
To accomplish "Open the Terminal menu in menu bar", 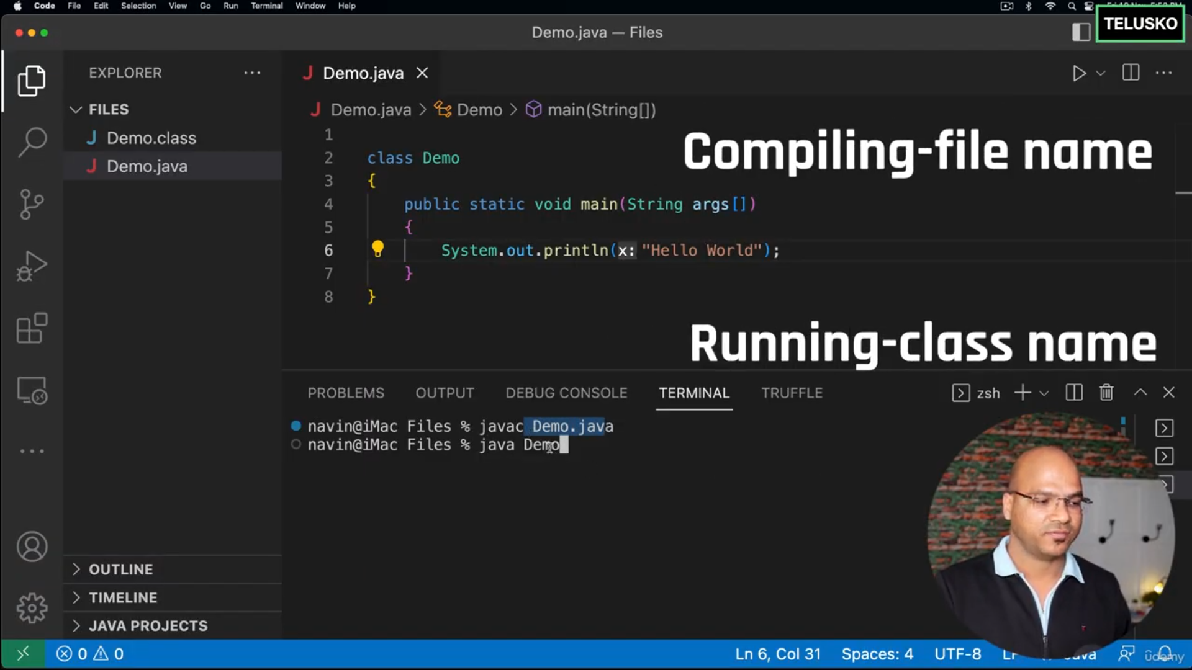I will [266, 6].
